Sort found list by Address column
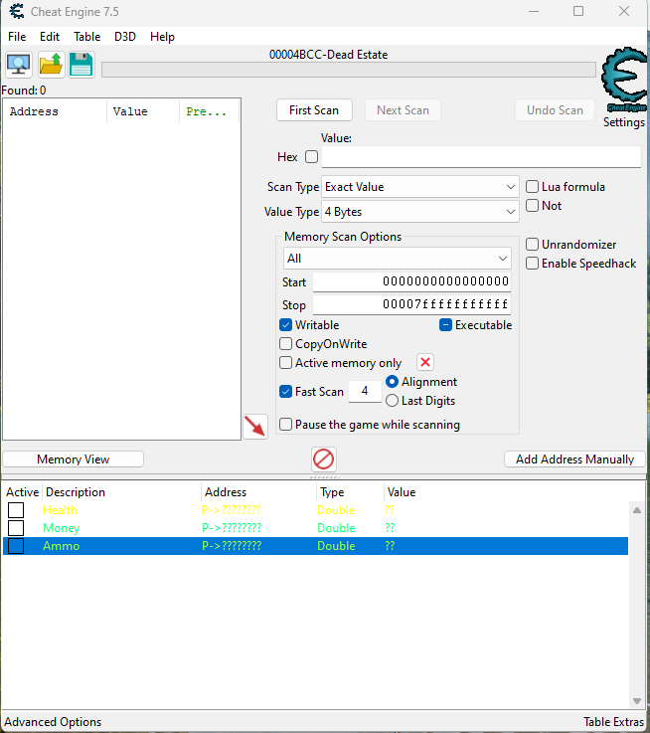 click(x=55, y=111)
